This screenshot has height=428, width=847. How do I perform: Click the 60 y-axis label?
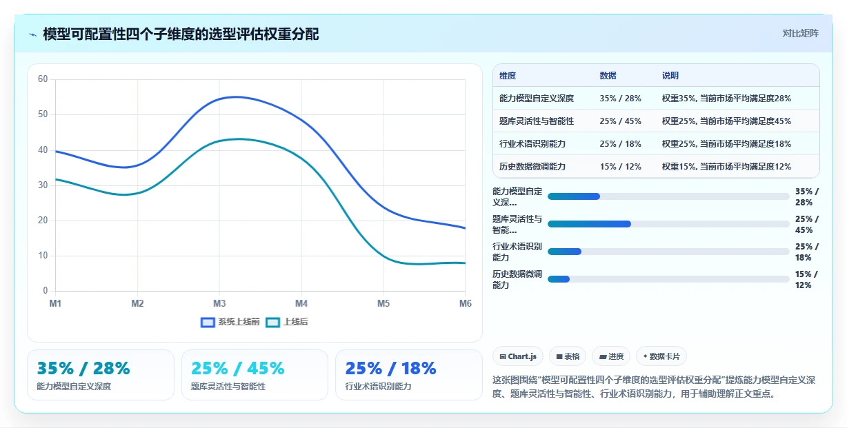point(43,79)
